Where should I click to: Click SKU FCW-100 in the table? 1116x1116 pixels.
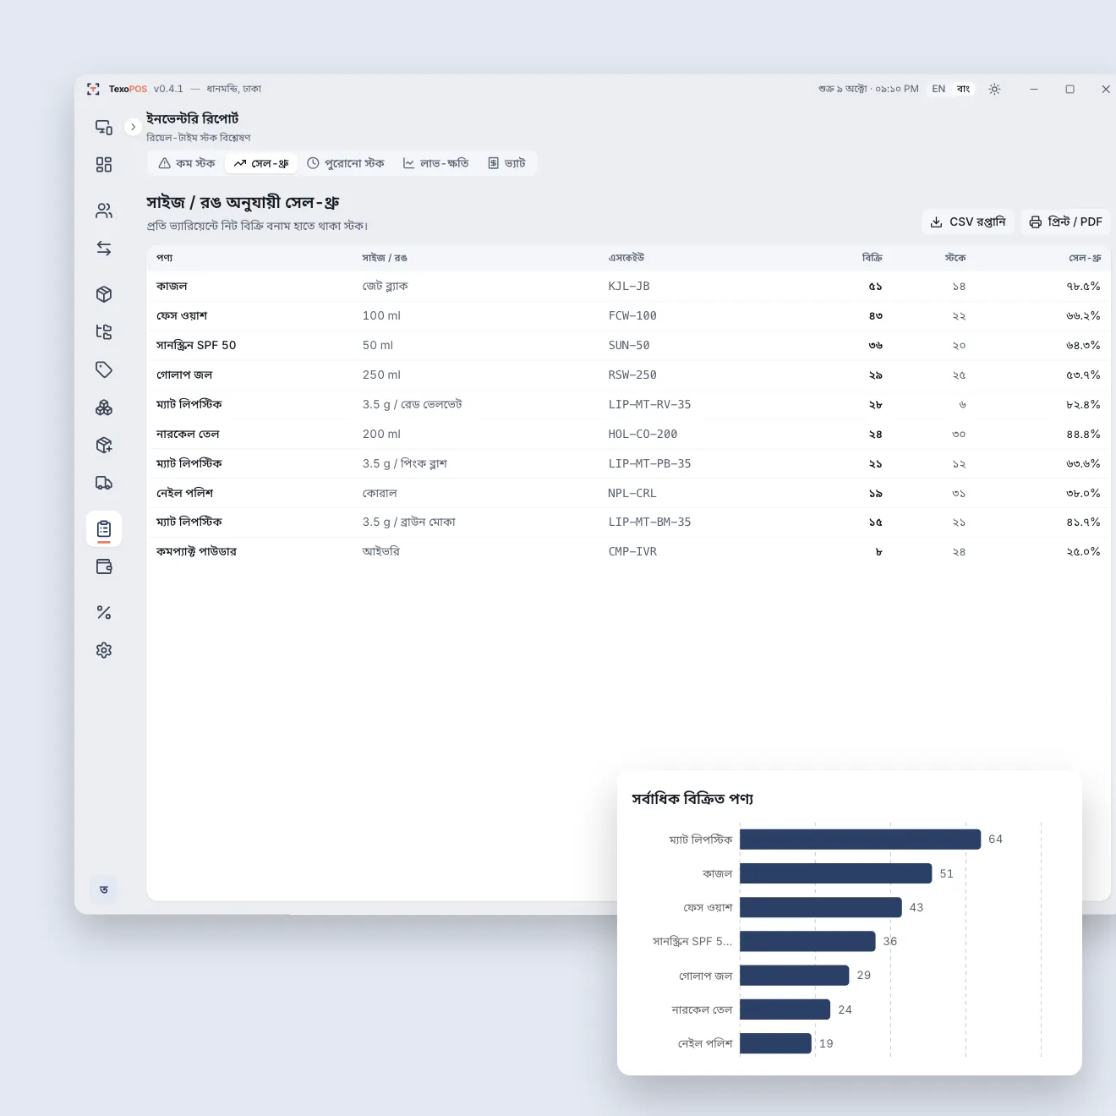point(632,316)
